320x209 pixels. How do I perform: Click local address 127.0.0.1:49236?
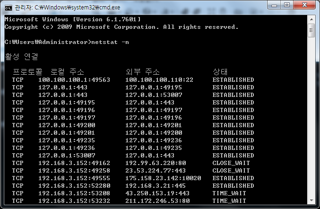point(67,148)
